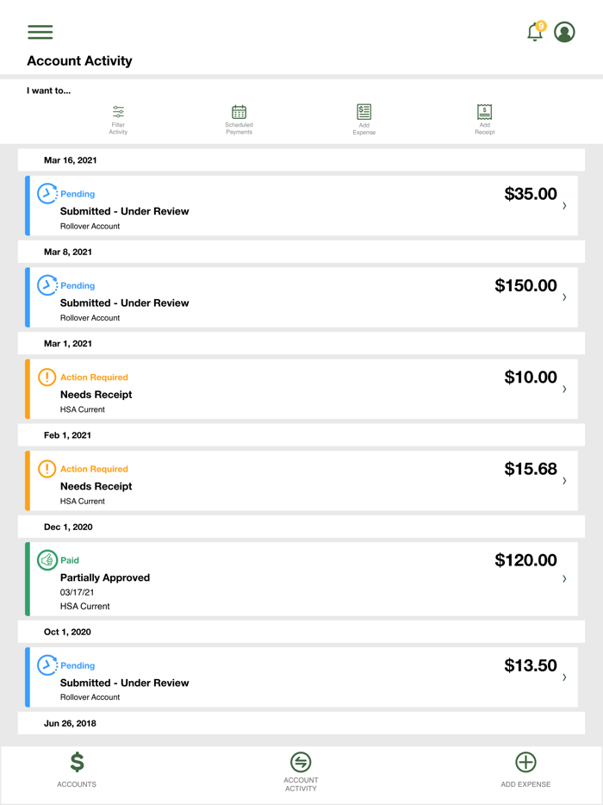
Task: Click the Paid status icon on $120.00 entry
Action: [44, 559]
